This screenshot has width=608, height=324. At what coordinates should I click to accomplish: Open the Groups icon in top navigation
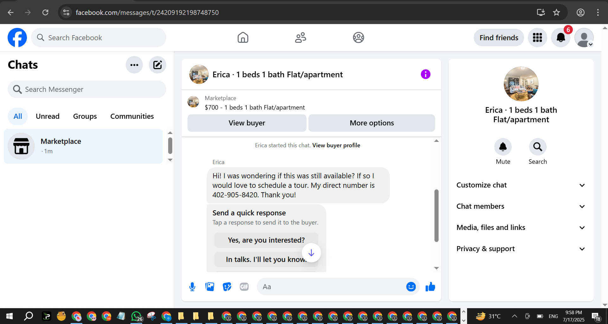click(358, 38)
